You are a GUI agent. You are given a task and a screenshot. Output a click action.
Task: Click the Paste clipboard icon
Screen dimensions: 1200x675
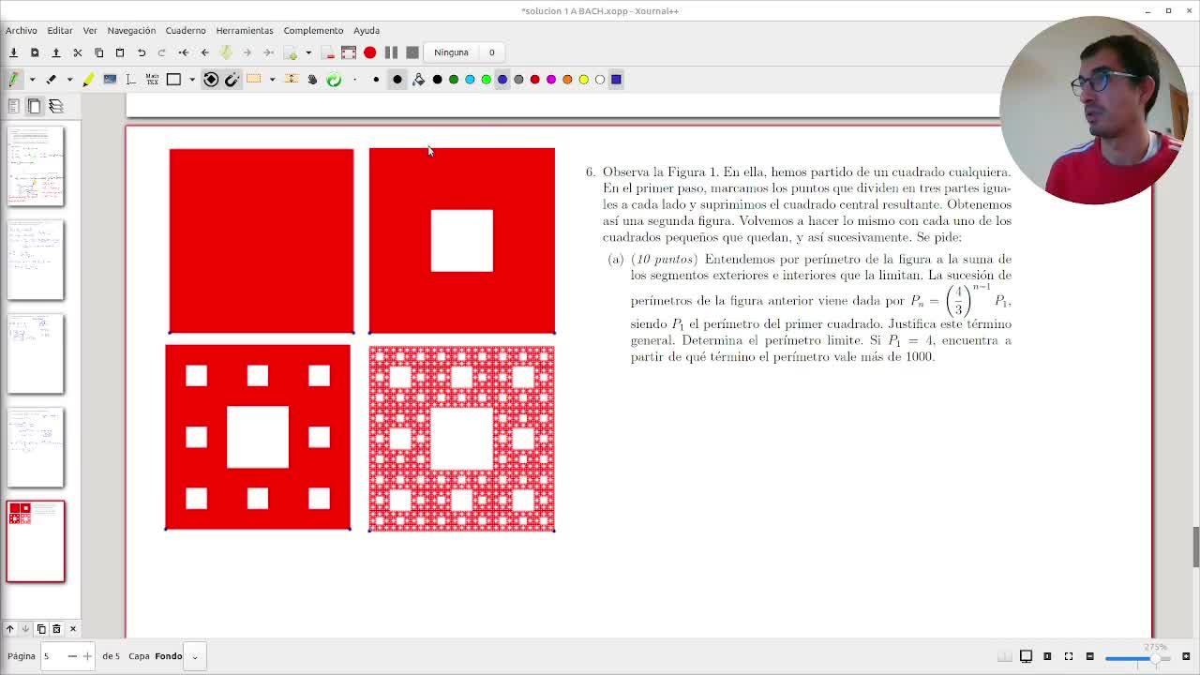coord(120,52)
